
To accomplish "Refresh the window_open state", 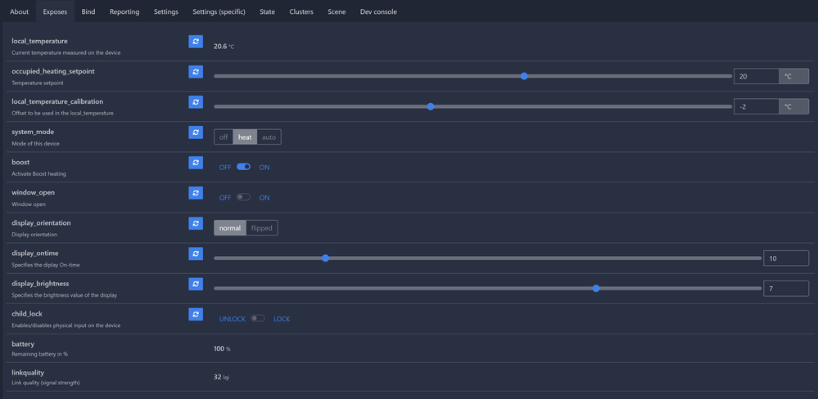I will (196, 193).
